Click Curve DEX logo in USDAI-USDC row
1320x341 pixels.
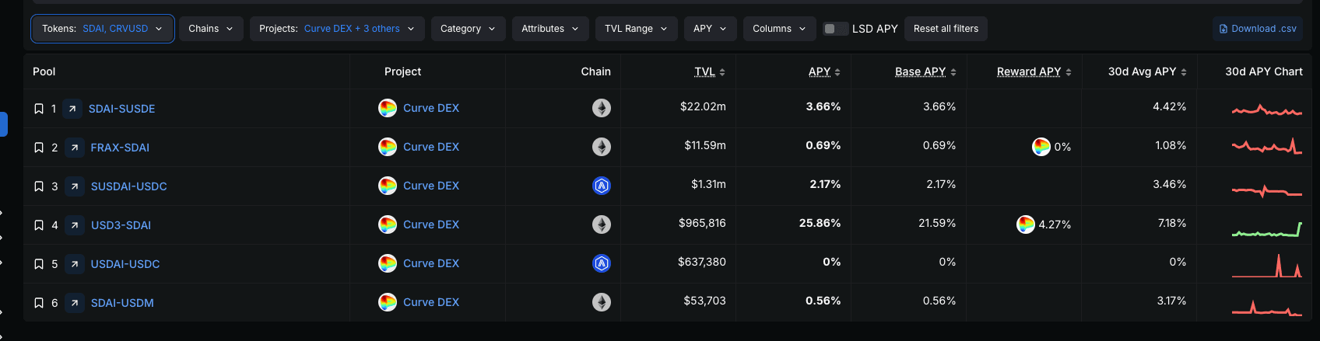coord(388,263)
